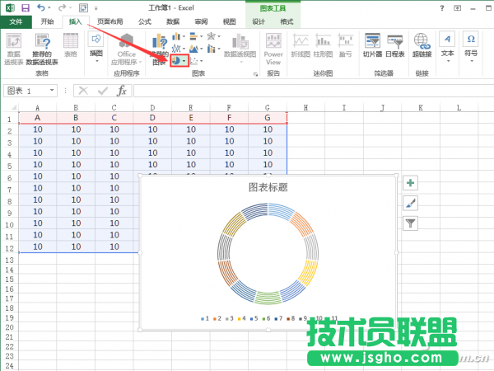Click the chart title 图表标题

[x=268, y=187]
